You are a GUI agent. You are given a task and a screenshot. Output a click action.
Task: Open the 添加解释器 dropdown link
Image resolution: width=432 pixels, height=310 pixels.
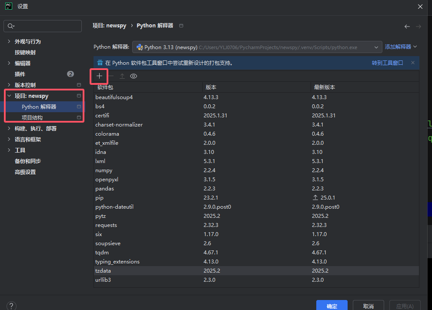pyautogui.click(x=401, y=47)
